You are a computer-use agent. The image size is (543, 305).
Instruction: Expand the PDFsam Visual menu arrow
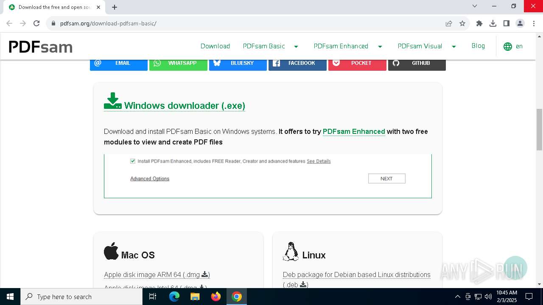454,47
